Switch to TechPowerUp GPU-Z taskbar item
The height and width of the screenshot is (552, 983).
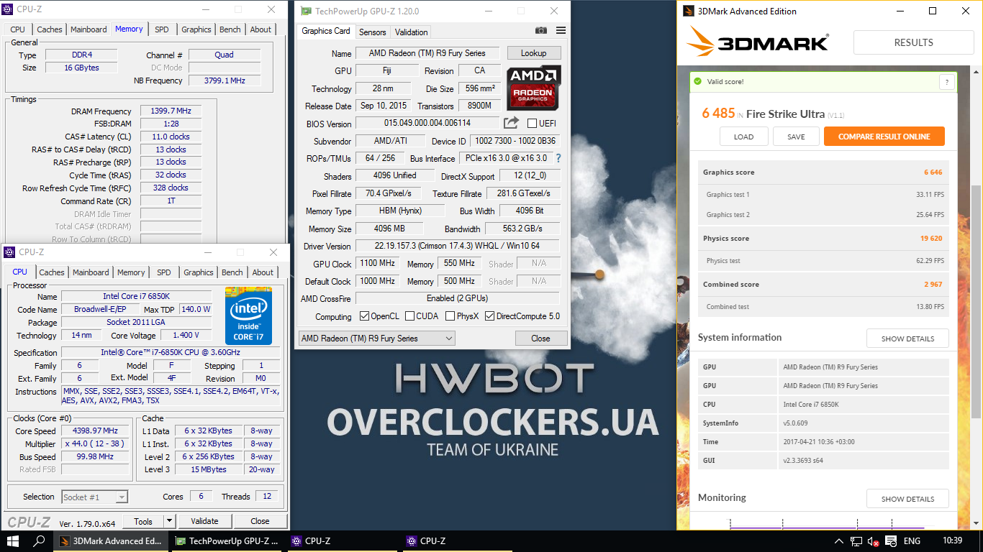coord(227,541)
